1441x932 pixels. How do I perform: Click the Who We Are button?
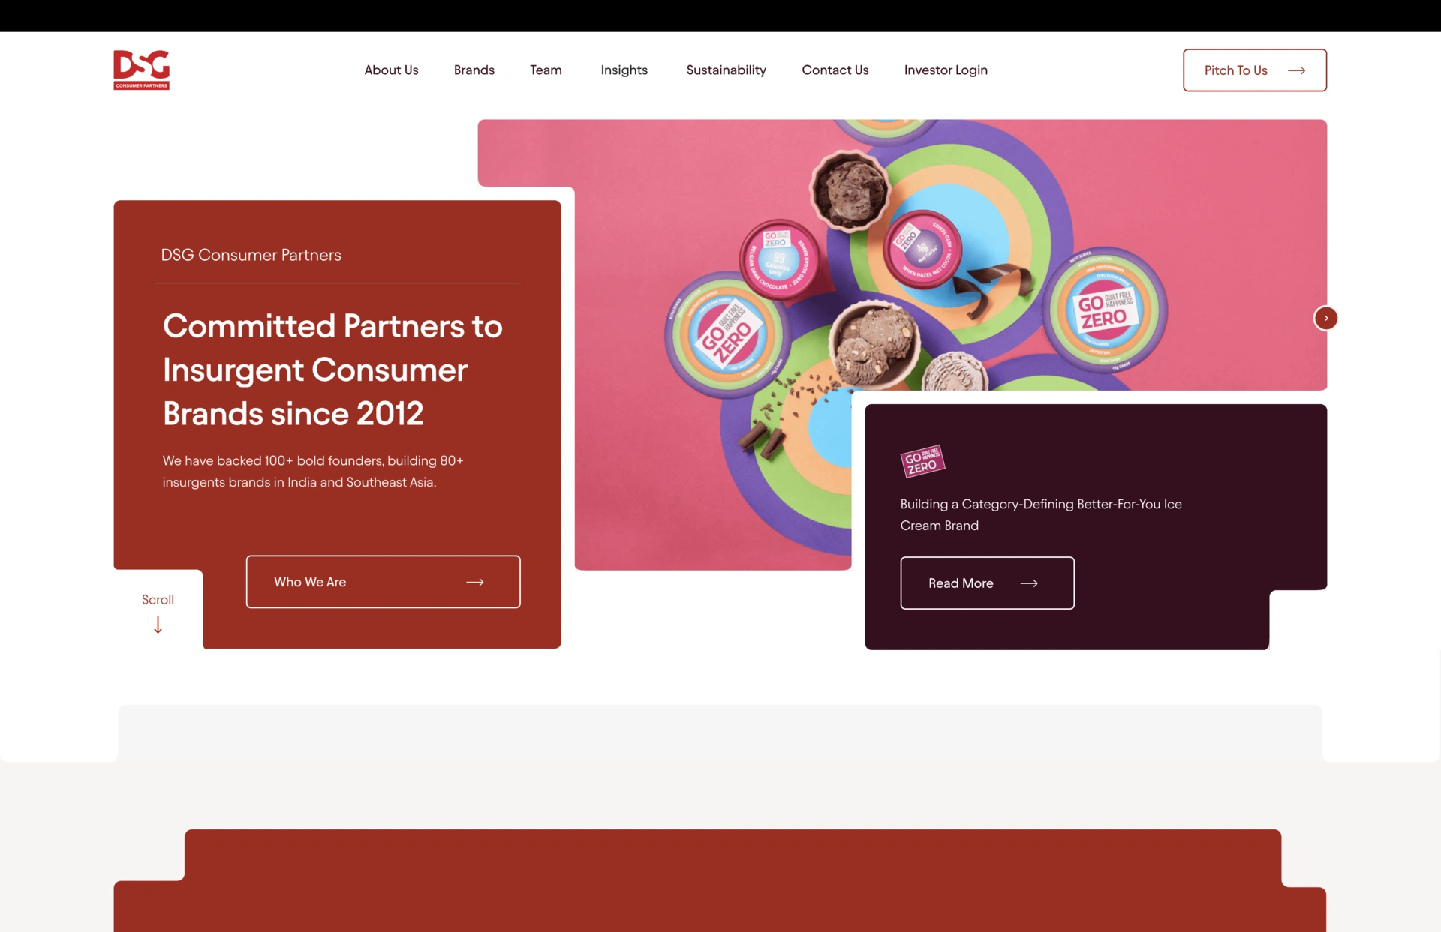tap(383, 582)
